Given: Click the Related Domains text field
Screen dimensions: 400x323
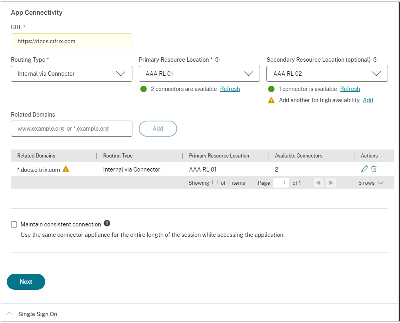Looking at the screenshot, I should [71, 129].
